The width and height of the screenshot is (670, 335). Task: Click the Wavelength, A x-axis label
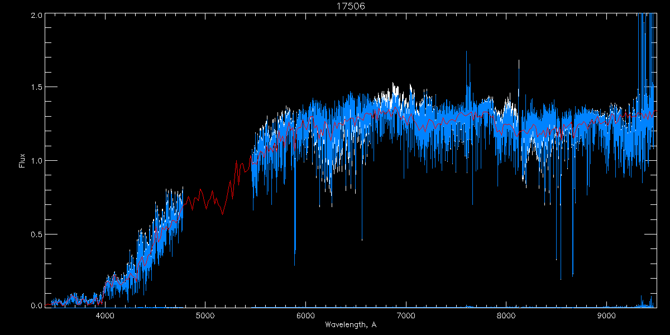tap(350, 325)
